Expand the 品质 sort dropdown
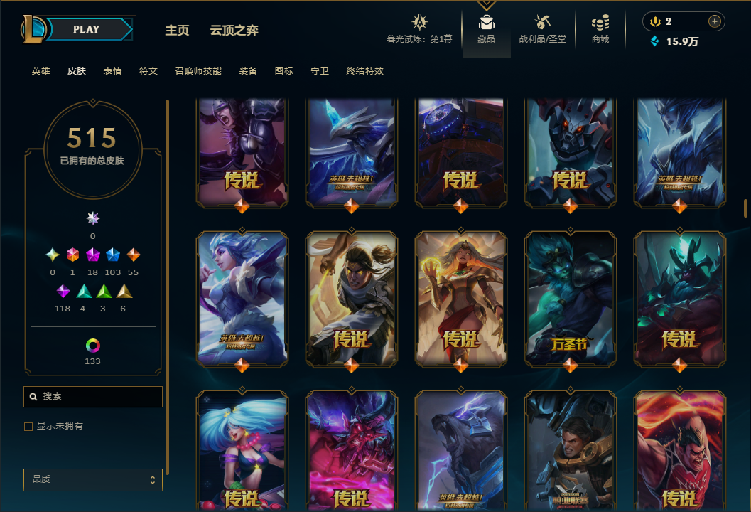Image resolution: width=751 pixels, height=512 pixels. click(93, 480)
